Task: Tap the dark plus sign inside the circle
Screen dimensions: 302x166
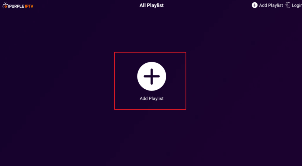Action: 152,76
